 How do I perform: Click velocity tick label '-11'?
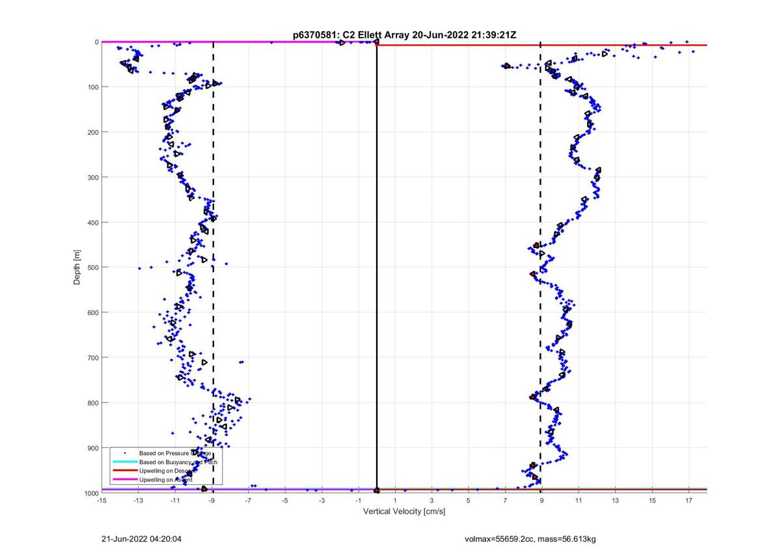tap(175, 501)
